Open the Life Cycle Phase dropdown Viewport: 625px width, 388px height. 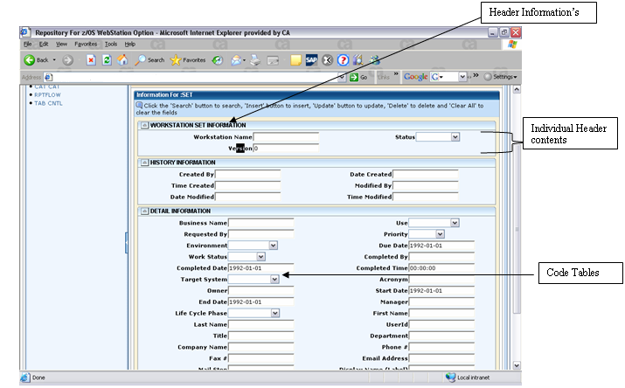[275, 313]
